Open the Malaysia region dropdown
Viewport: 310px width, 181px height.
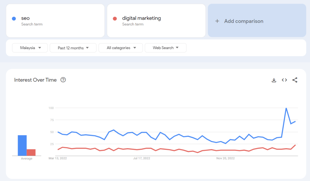pos(30,48)
